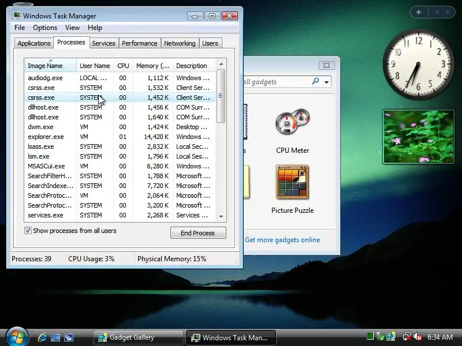462x346 pixels.
Task: Click the process list scroll down arrow
Action: [x=221, y=217]
